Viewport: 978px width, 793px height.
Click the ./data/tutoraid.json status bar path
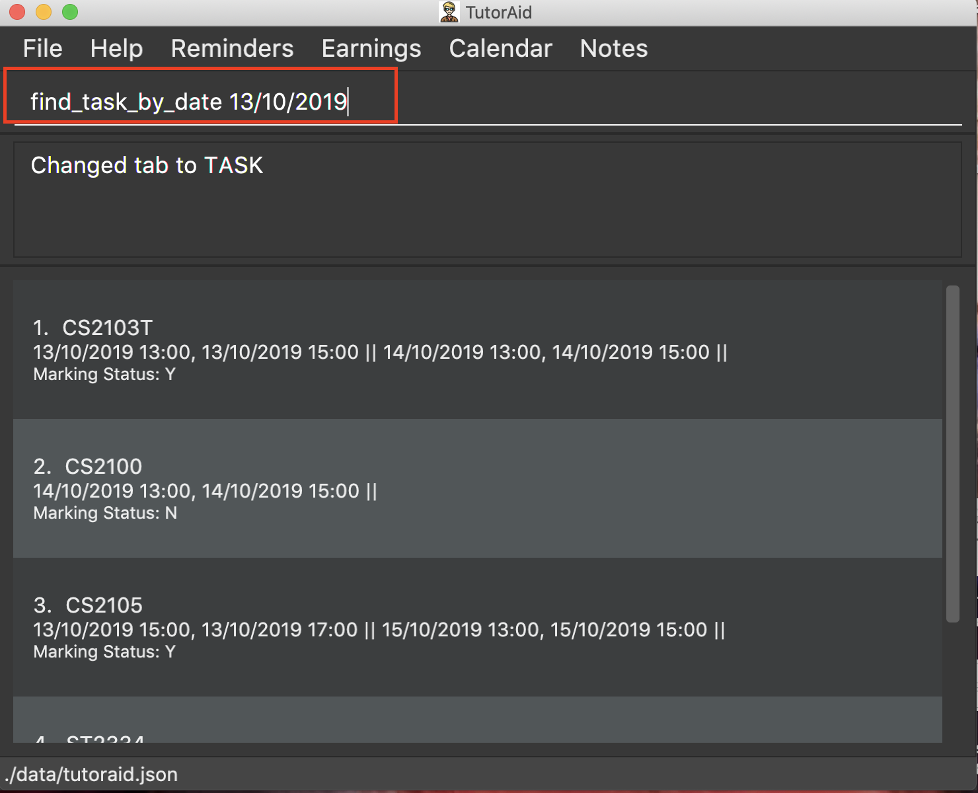91,774
